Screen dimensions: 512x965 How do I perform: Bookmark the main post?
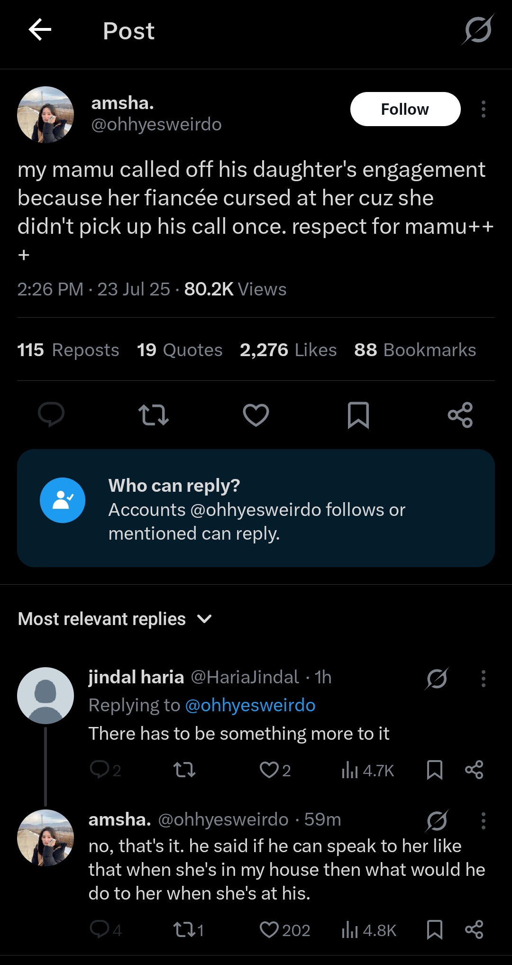[x=358, y=415]
